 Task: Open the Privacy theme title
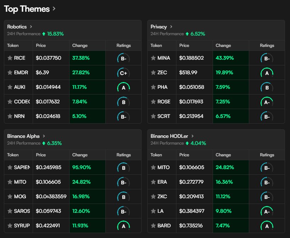point(159,27)
